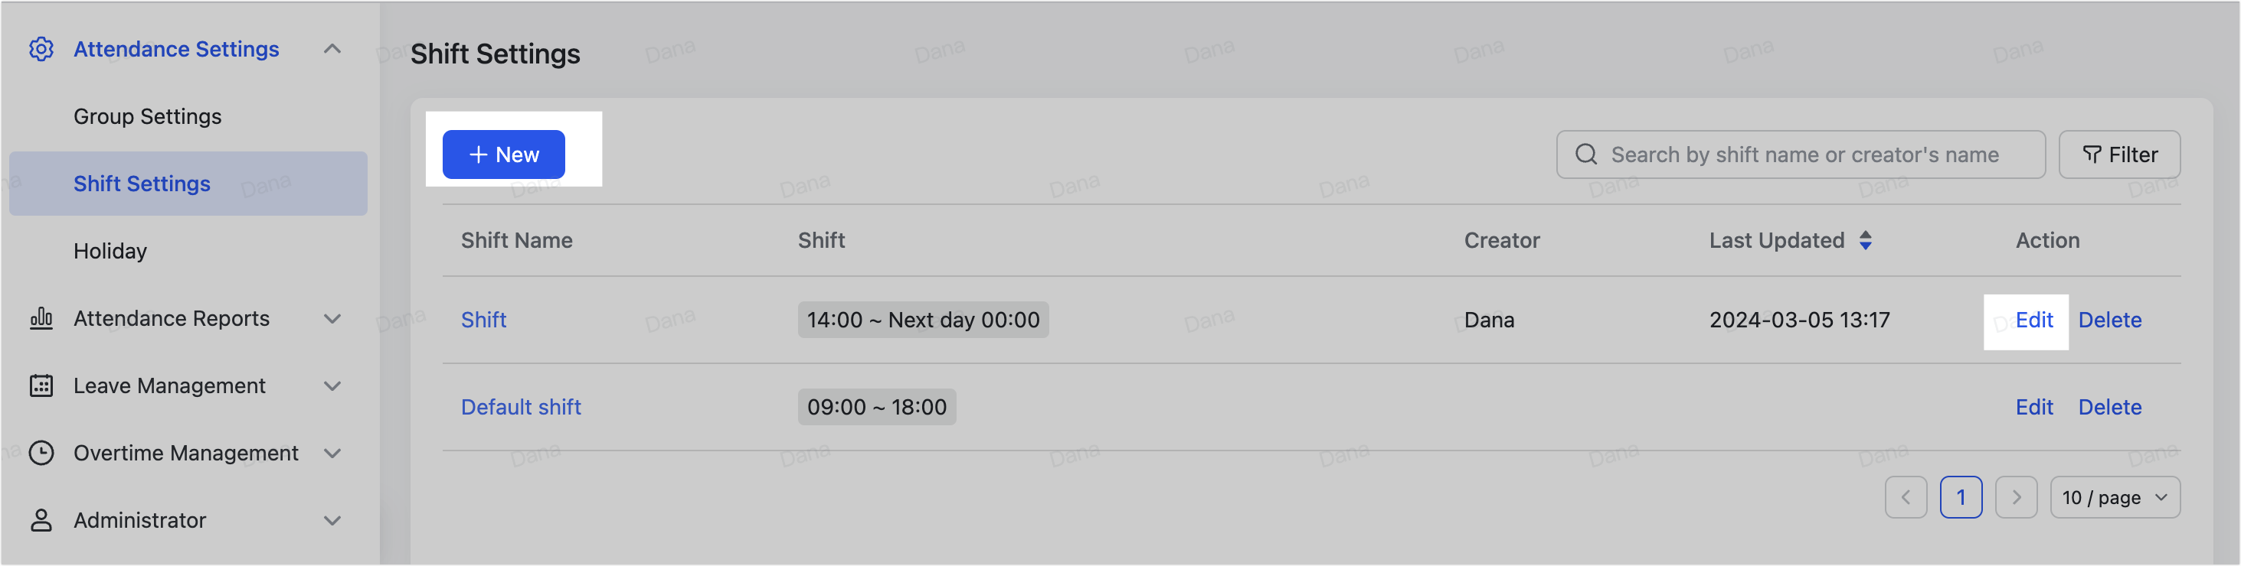Image resolution: width=2241 pixels, height=566 pixels.
Task: Toggle ascending sort on Last Updated column
Action: coord(1866,235)
